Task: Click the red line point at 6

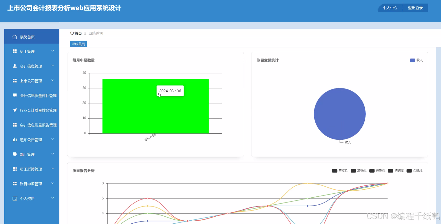Action: 148,199
